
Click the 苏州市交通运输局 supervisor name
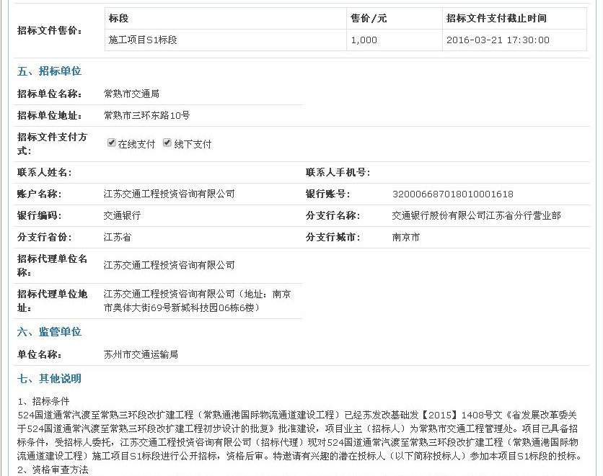[x=141, y=354]
